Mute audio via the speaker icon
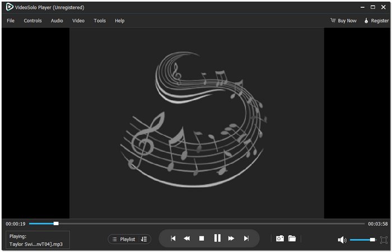 [342, 240]
